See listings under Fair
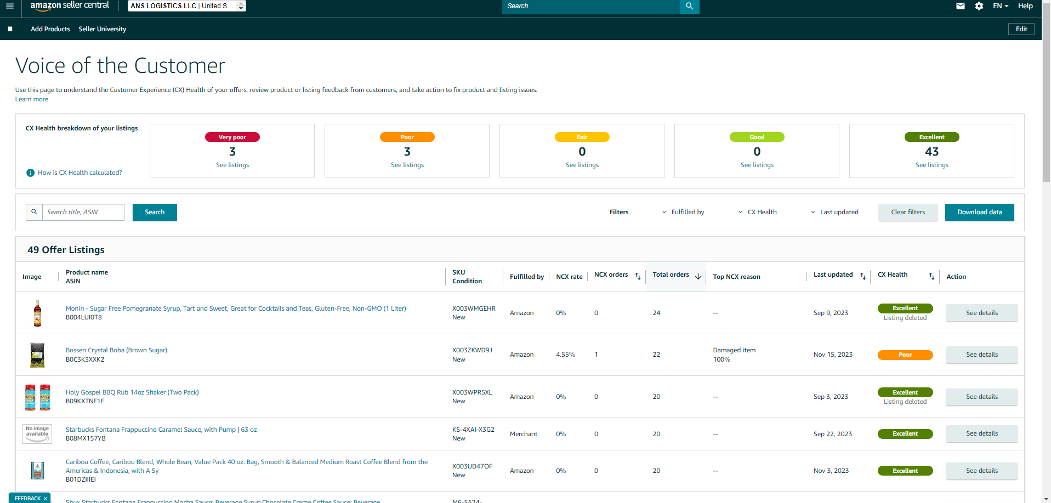Image resolution: width=1051 pixels, height=503 pixels. click(x=582, y=165)
